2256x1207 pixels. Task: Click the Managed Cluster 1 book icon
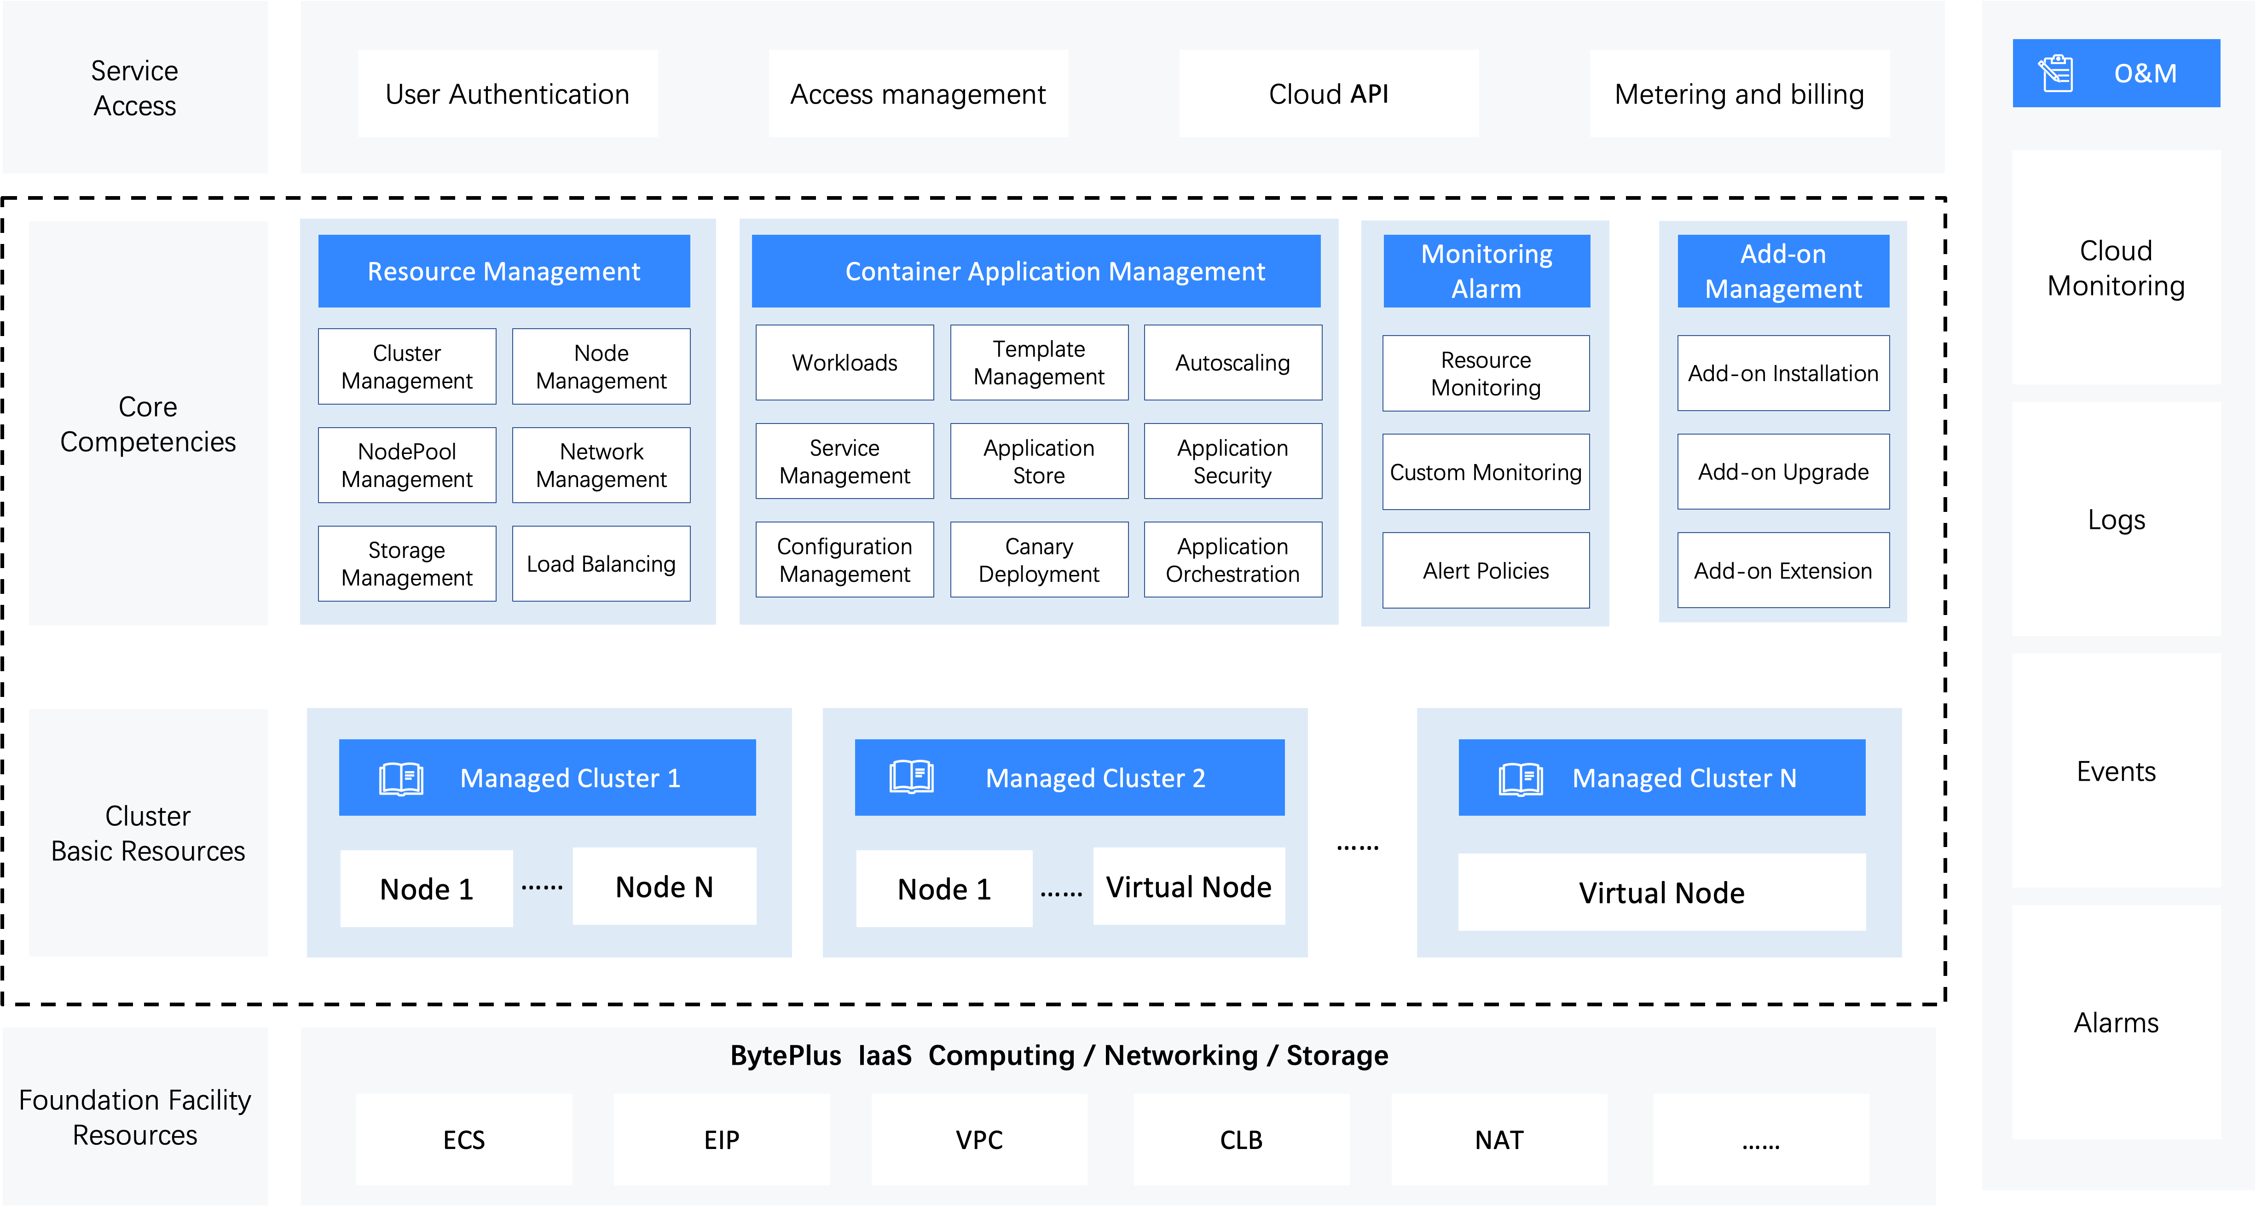click(401, 778)
